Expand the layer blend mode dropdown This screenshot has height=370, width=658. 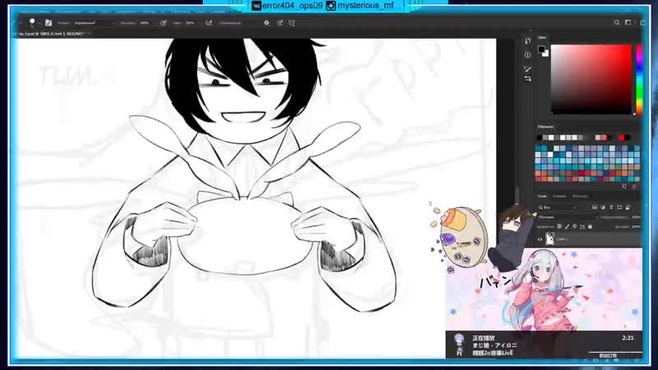(559, 217)
